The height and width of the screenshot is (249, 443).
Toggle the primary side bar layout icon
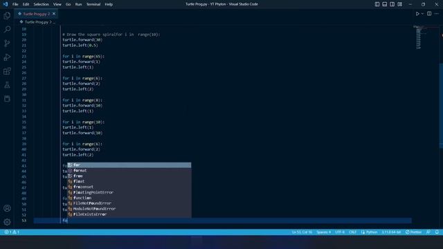377,4
